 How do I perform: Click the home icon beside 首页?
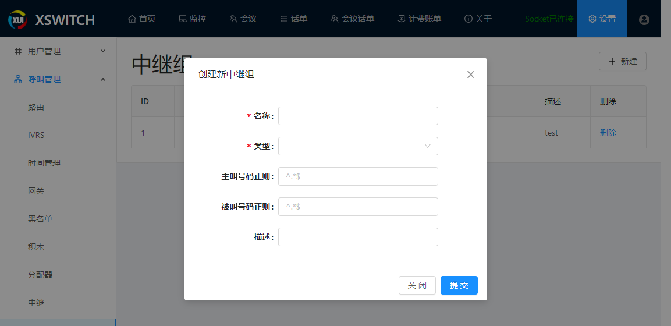132,19
